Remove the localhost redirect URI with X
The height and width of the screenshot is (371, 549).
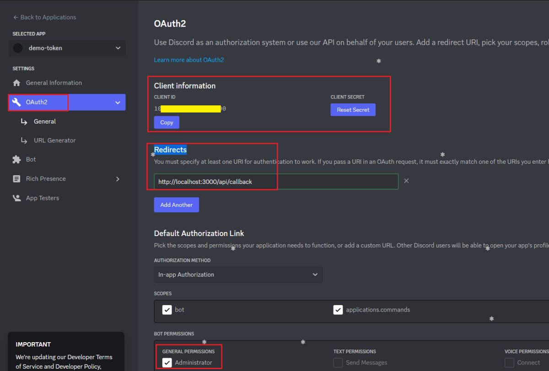(x=406, y=181)
